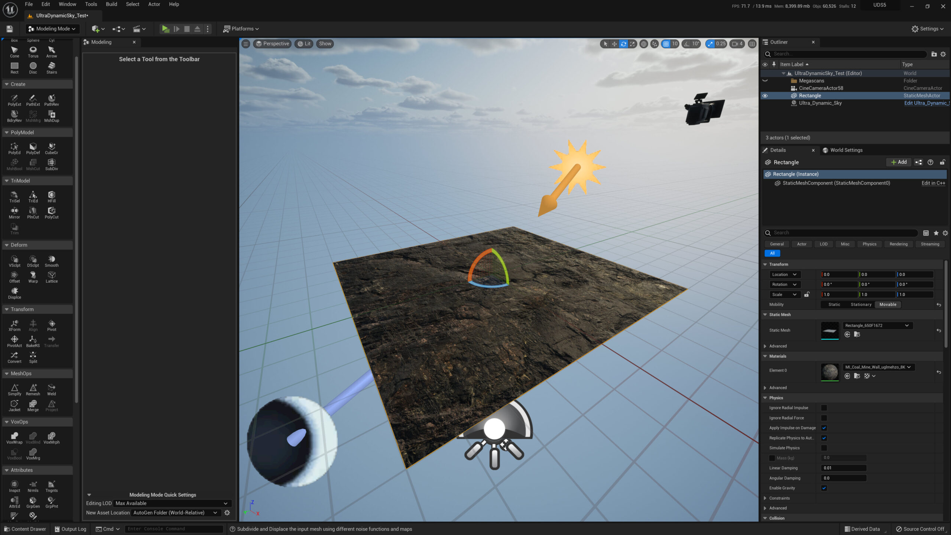This screenshot has width=951, height=535.
Task: Select the Displace tool icon
Action: (14, 292)
